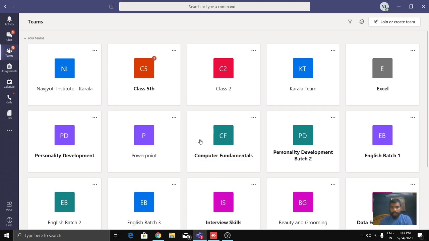Open the Chat section

coord(9,36)
